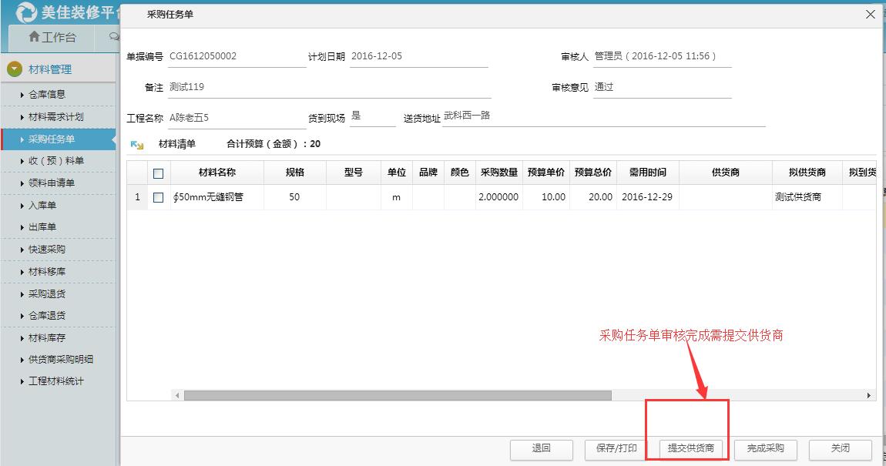This screenshot has height=466, width=886.
Task: Click the 提交供货商 button
Action: [691, 449]
